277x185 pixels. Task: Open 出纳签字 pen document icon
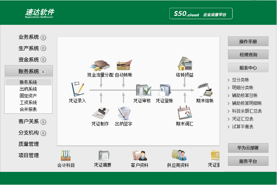click(124, 113)
